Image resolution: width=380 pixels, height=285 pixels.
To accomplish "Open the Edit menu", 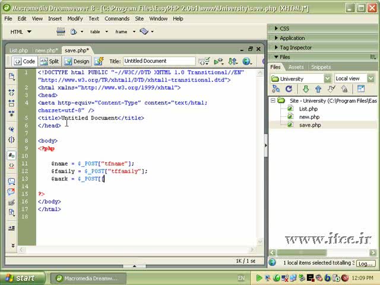I will [x=22, y=18].
